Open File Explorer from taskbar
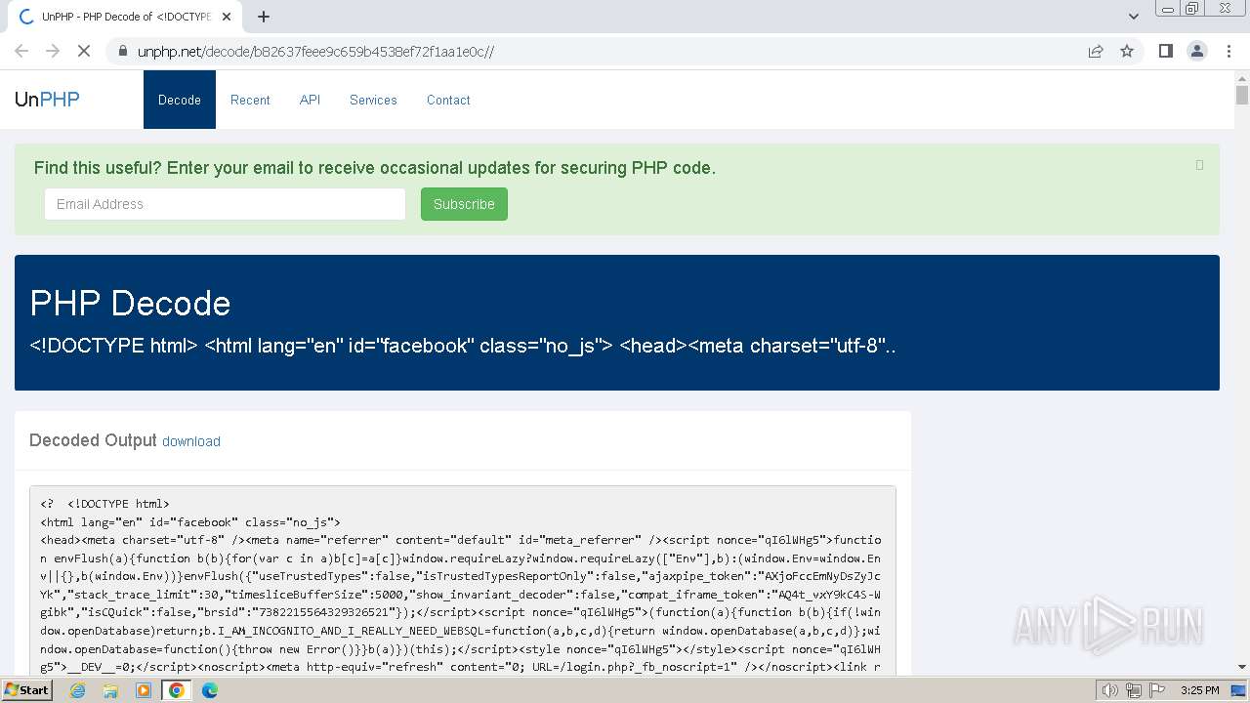The height and width of the screenshot is (703, 1250). (110, 690)
